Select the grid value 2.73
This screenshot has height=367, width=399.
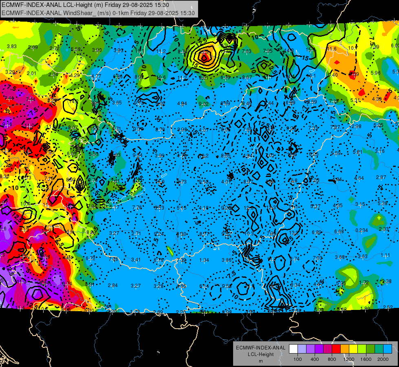(182, 182)
